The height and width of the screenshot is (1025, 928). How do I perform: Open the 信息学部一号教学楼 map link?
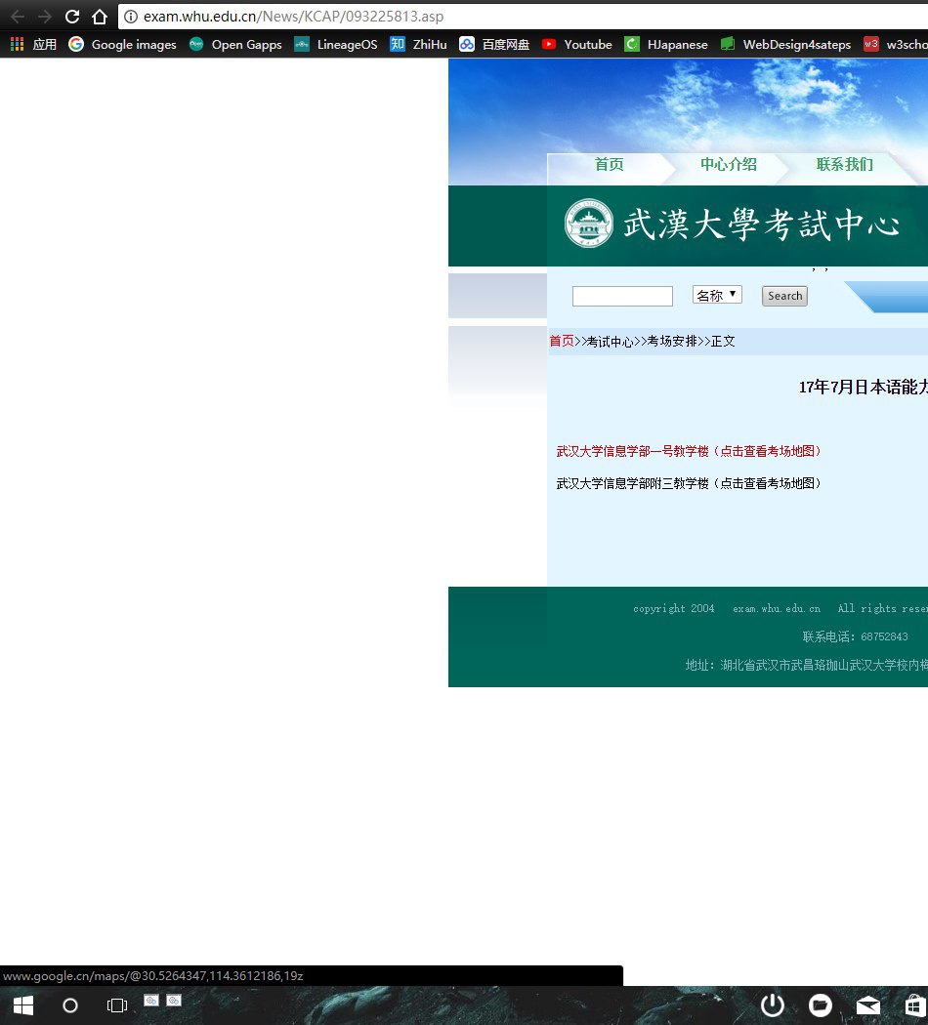pyautogui.click(x=690, y=451)
